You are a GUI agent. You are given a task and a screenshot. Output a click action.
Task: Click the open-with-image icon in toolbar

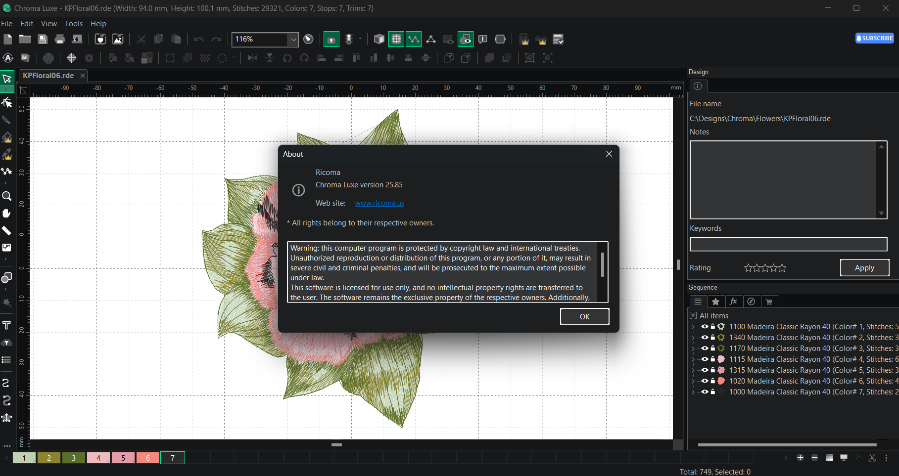coord(118,39)
